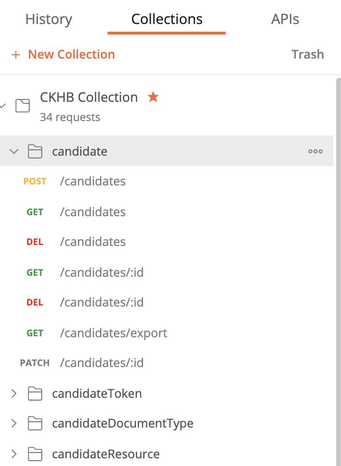Click the plus icon beside New Collection

16,54
